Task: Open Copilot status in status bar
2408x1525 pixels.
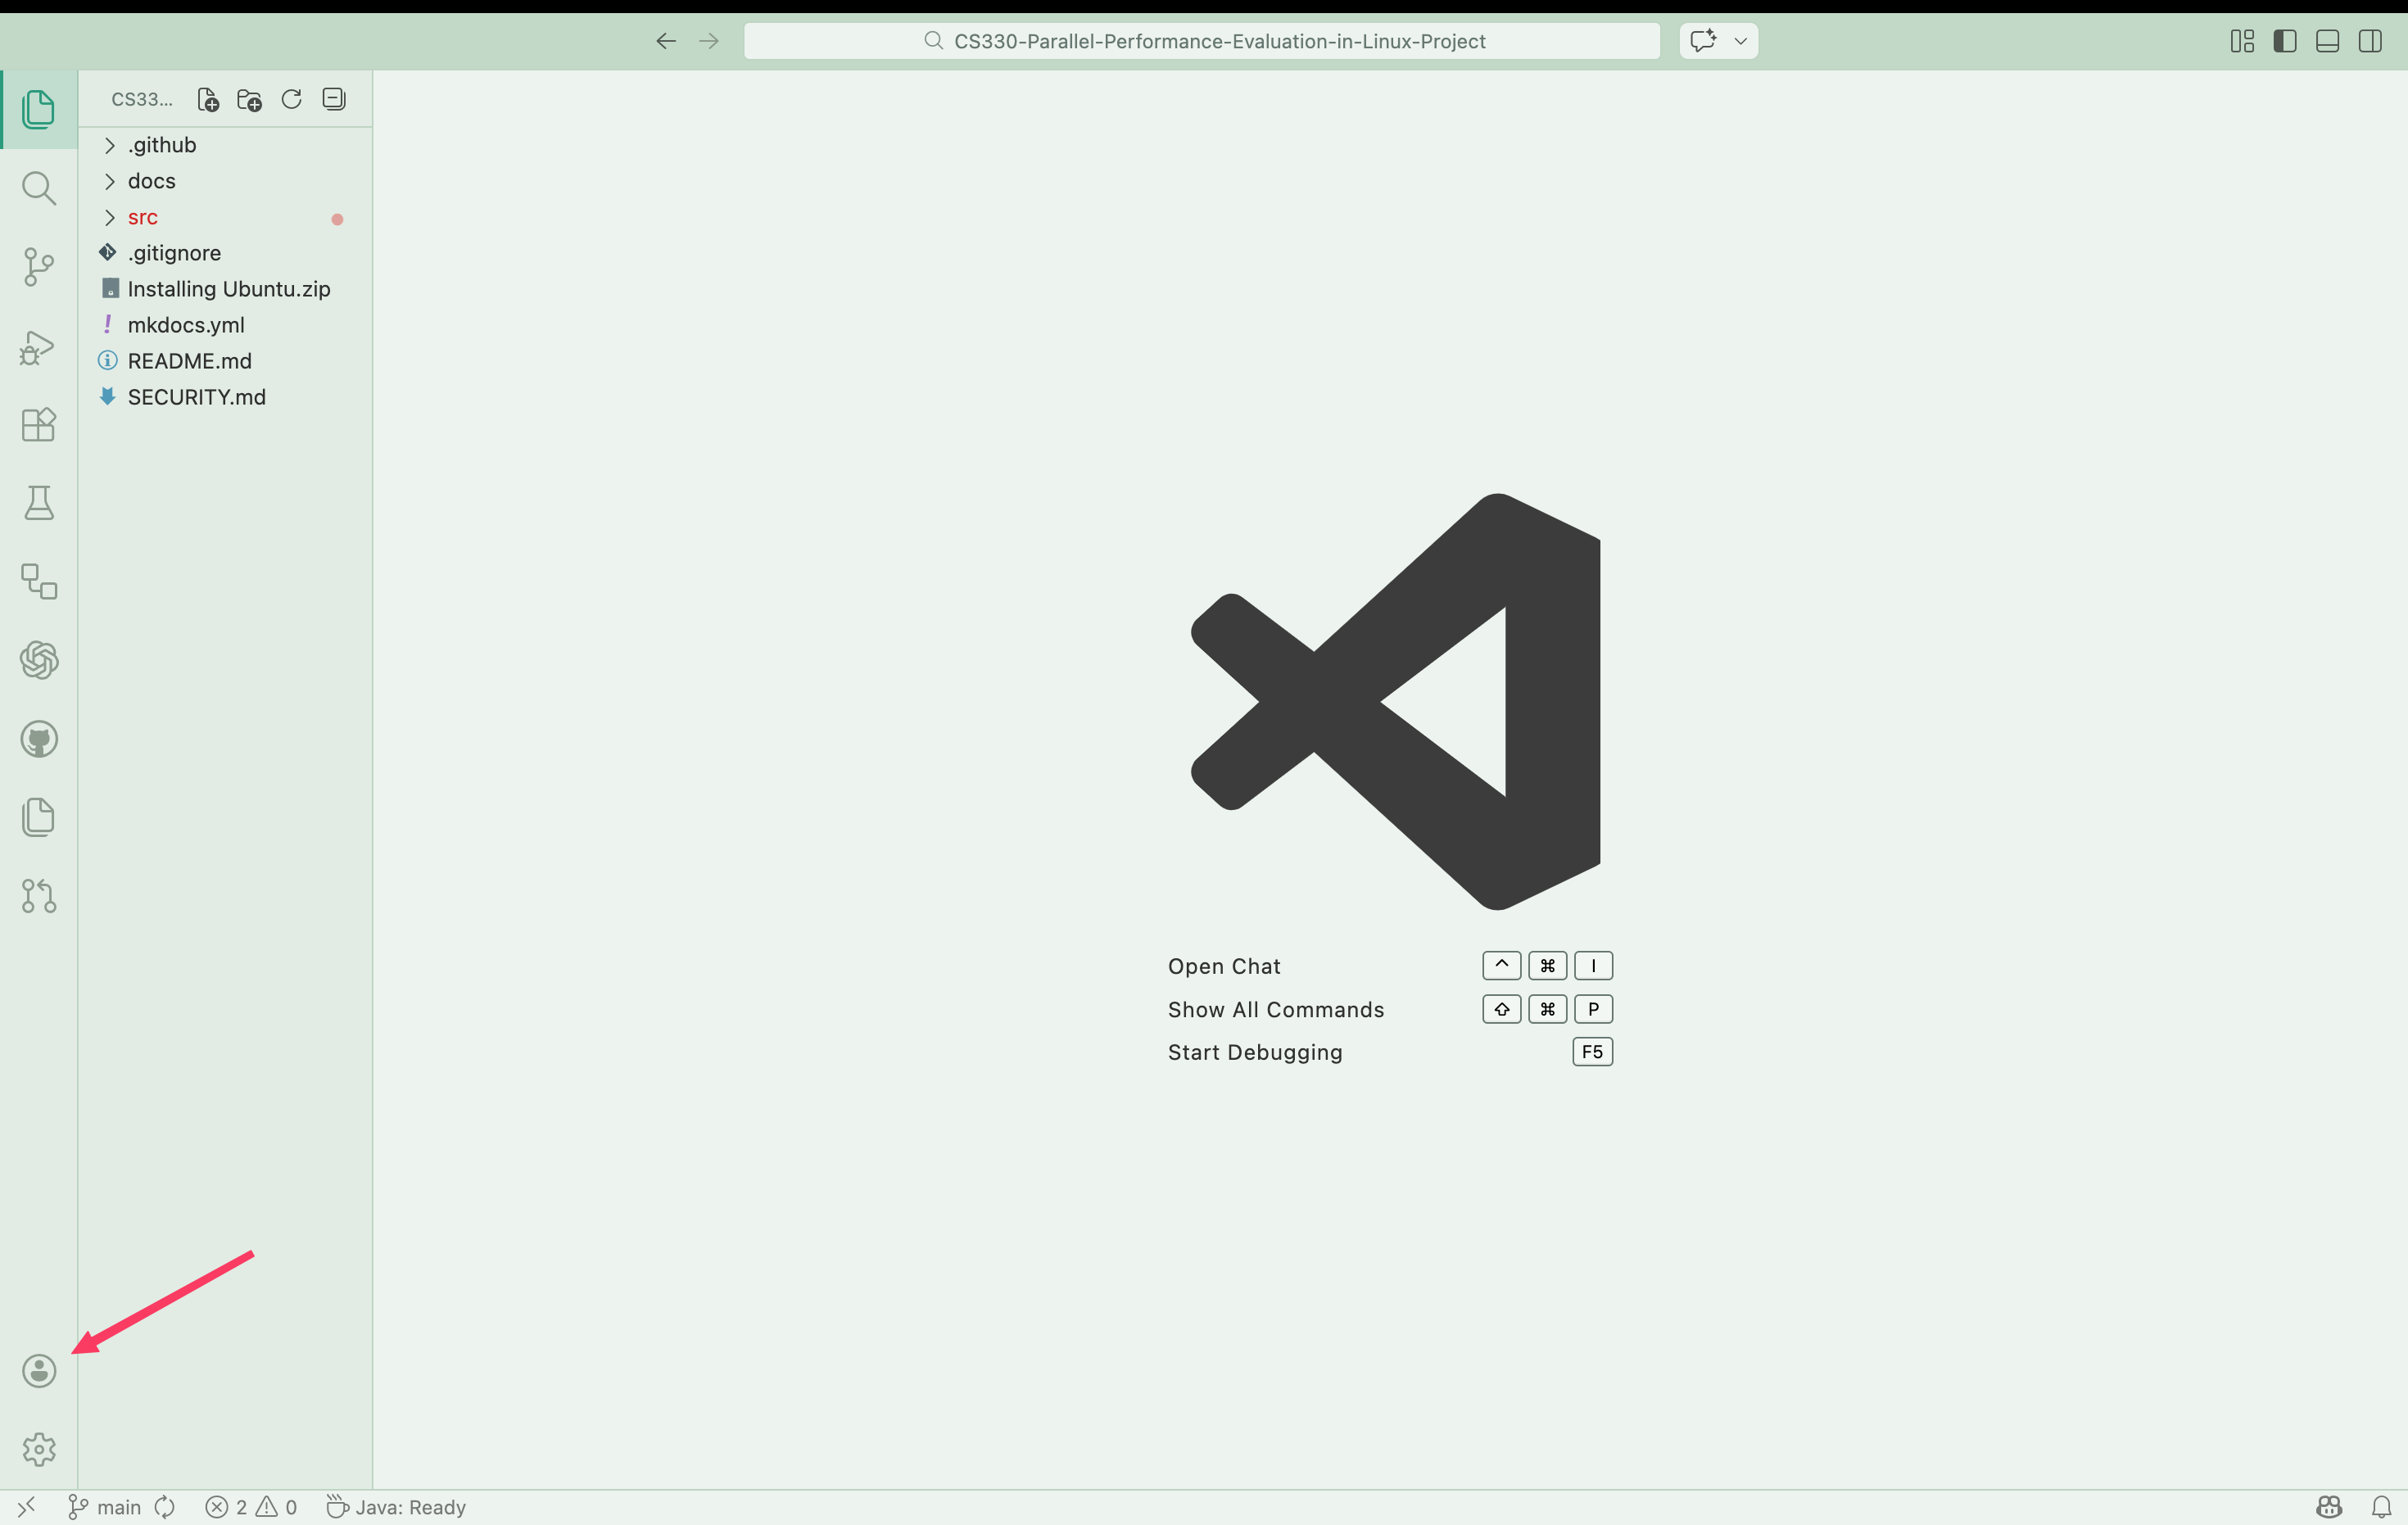Action: tap(2329, 1507)
